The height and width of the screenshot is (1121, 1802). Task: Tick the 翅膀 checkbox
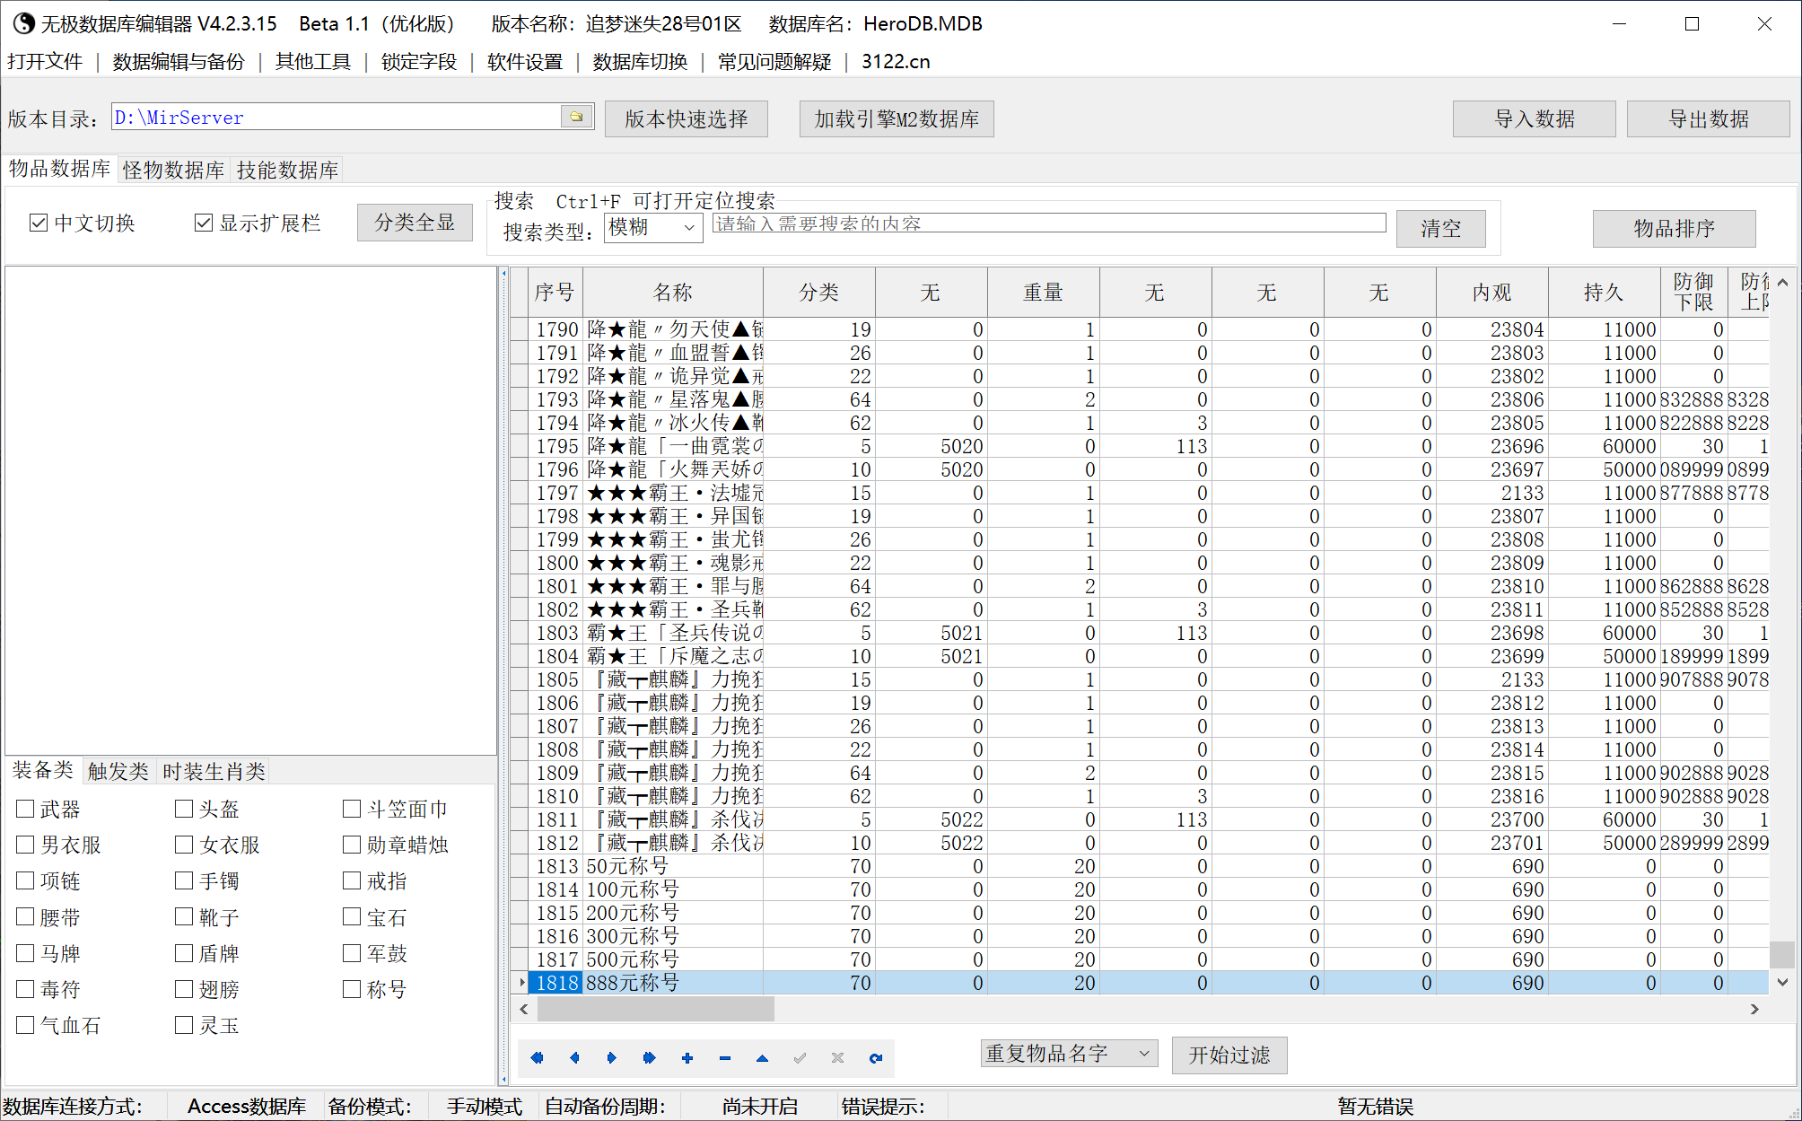(184, 989)
